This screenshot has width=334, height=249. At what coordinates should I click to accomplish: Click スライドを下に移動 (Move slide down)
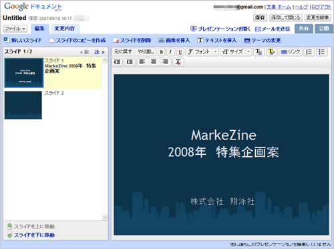[31, 235]
